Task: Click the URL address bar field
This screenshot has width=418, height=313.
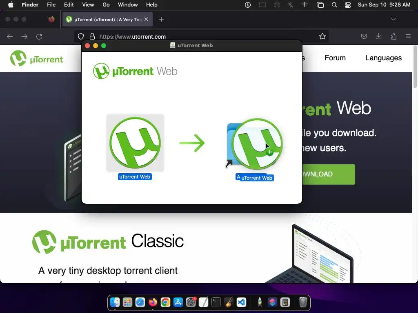Action: point(201,36)
